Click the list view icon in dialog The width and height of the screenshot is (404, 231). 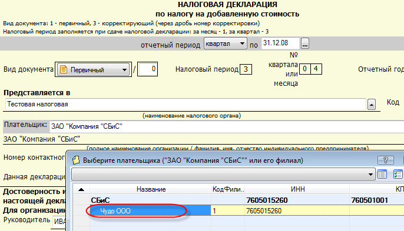382,174
